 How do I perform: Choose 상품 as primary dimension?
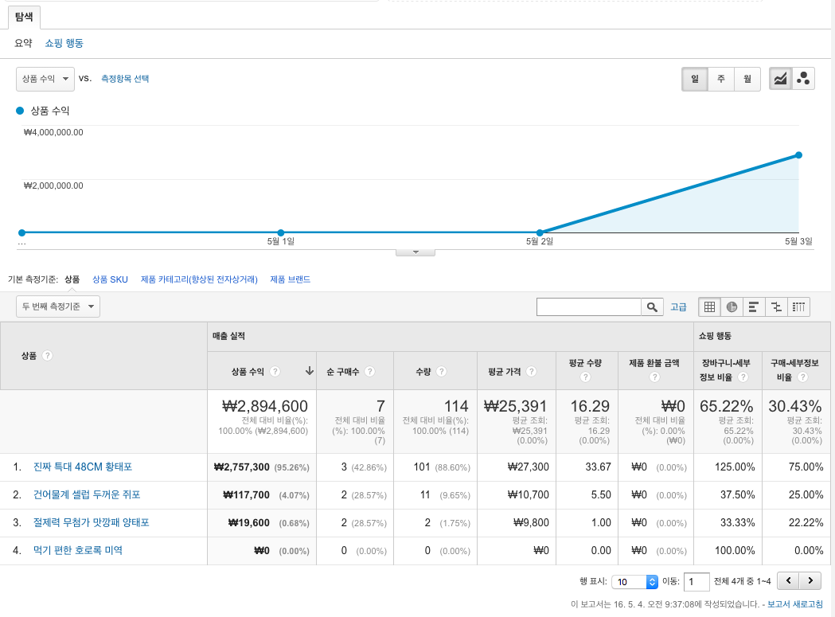point(72,279)
